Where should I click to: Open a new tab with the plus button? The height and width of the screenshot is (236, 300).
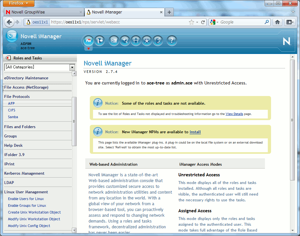[169, 12]
